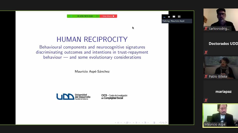238x133 pixels.
Task: Minimize the video panel with the dash icon
Action: [x=164, y=17]
